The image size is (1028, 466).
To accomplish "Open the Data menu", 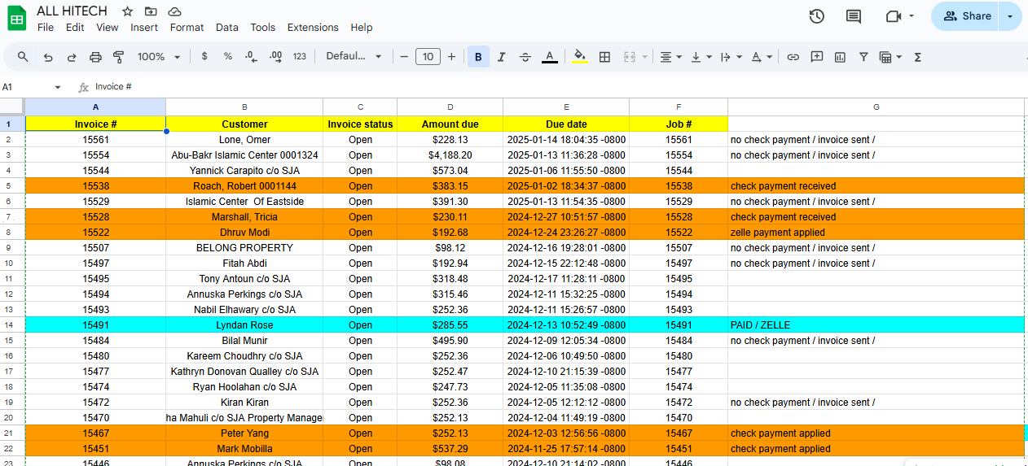I will coord(227,28).
